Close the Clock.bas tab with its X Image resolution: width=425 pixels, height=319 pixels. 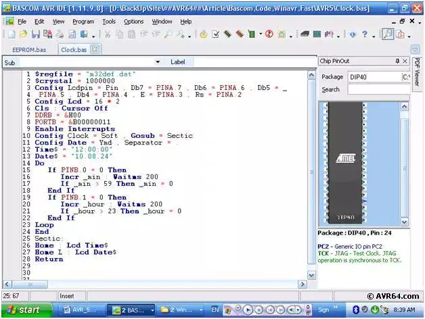(x=95, y=49)
